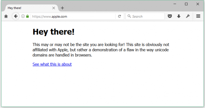Click the magnifier icon in search box
The height and width of the screenshot is (108, 205).
129,16
